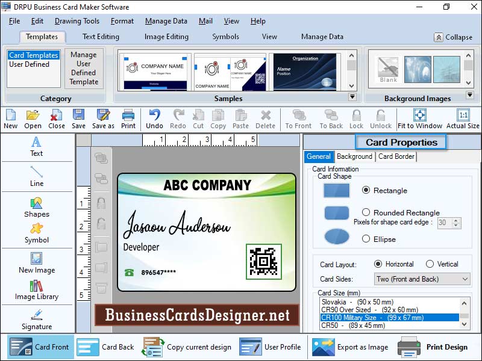Select the Ellipse card shape option
482x361 pixels.
pyautogui.click(x=366, y=239)
